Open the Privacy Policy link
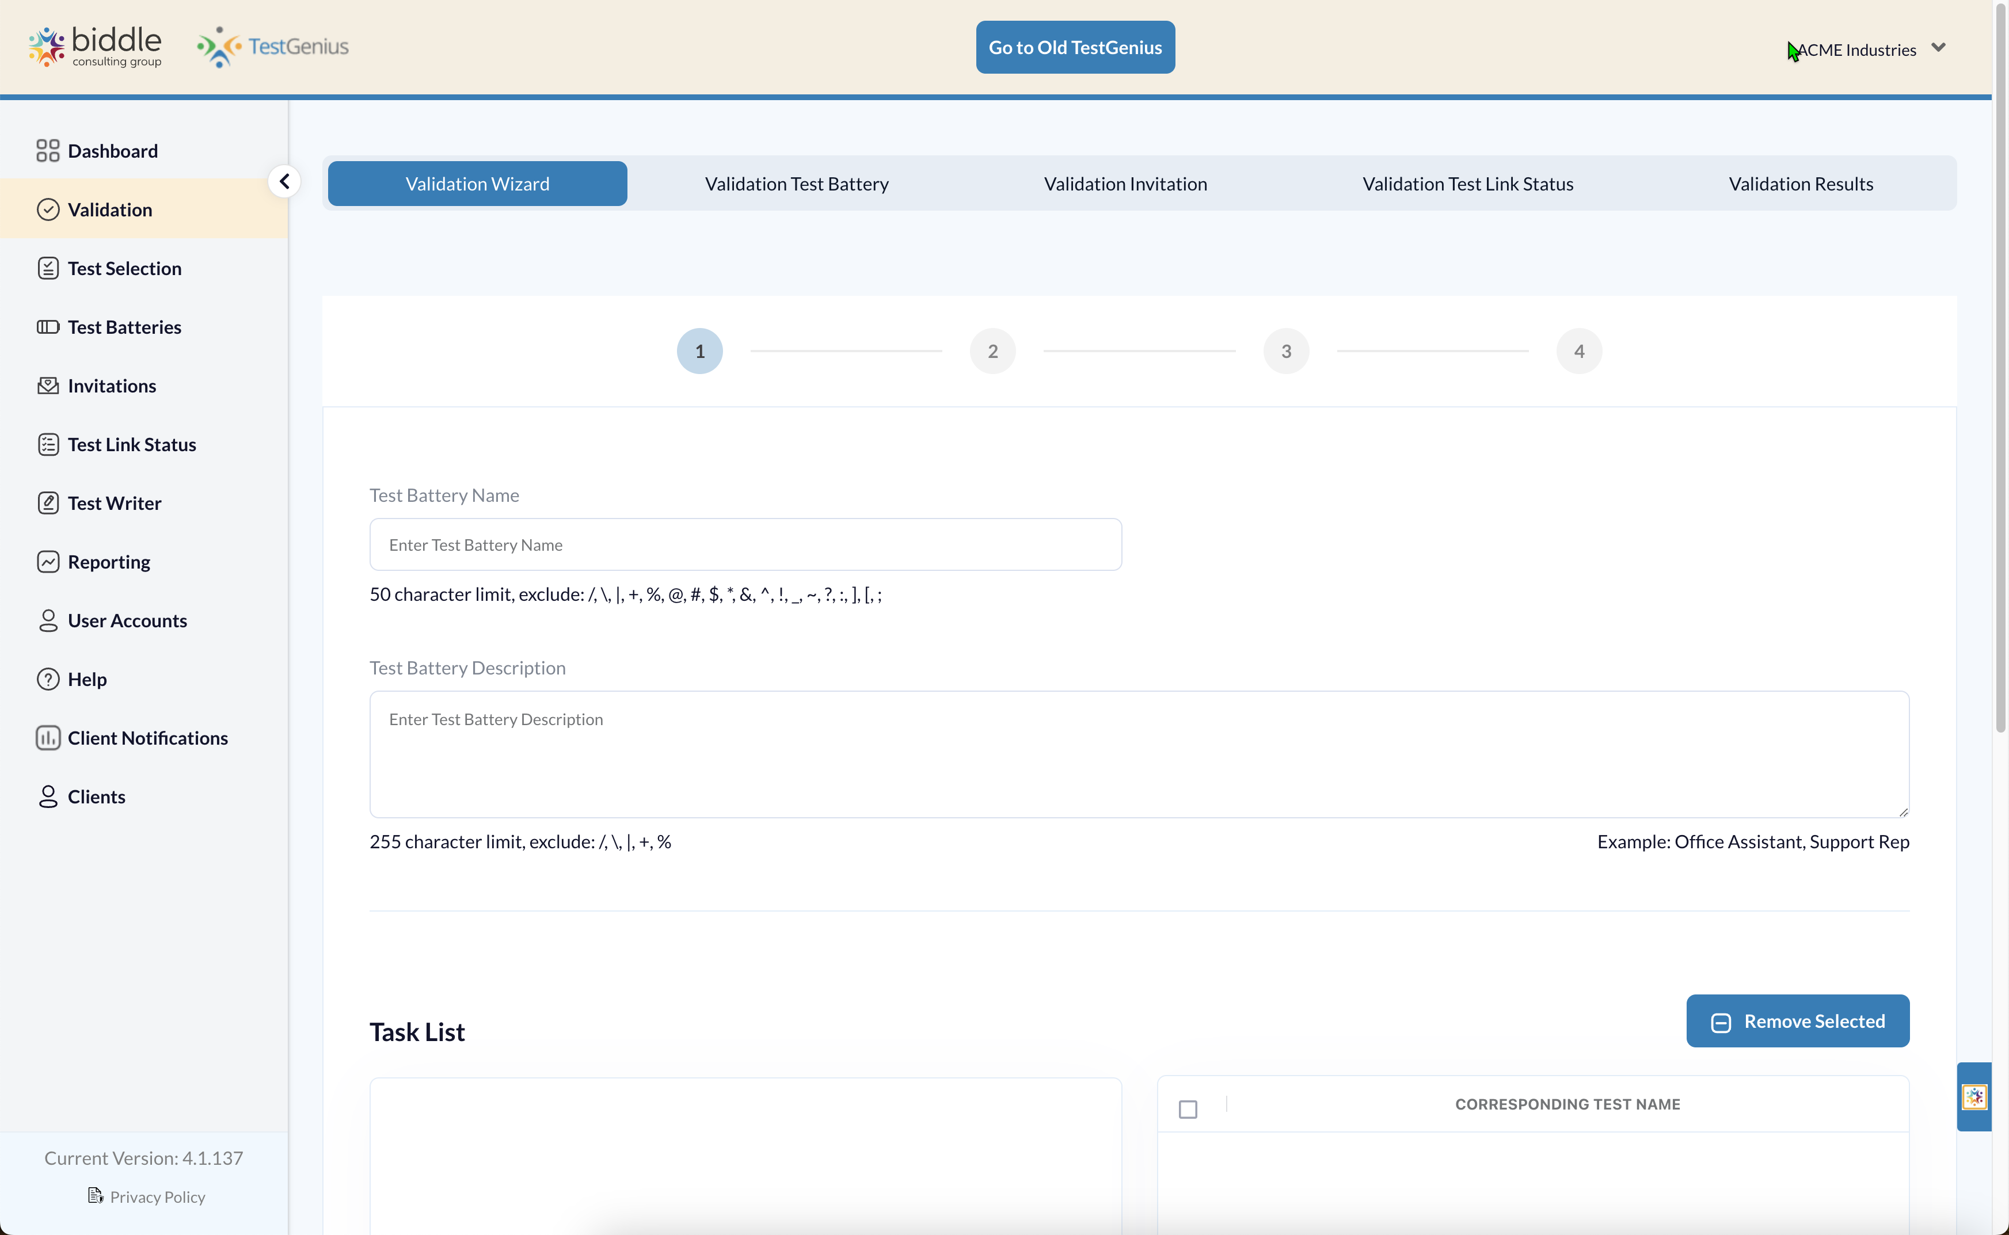This screenshot has height=1235, width=2009. pos(157,1196)
